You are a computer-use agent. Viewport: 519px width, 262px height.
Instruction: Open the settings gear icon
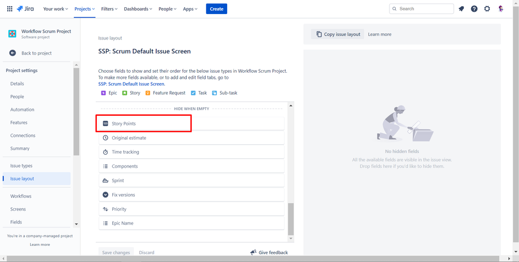(487, 9)
